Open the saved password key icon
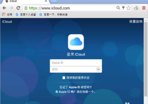The image size is (148, 104). 123,8
